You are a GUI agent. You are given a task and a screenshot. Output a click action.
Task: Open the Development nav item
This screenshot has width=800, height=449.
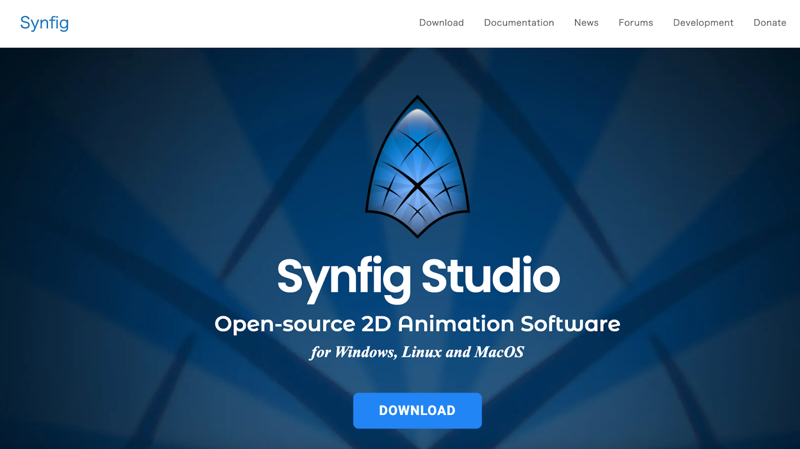click(x=703, y=23)
